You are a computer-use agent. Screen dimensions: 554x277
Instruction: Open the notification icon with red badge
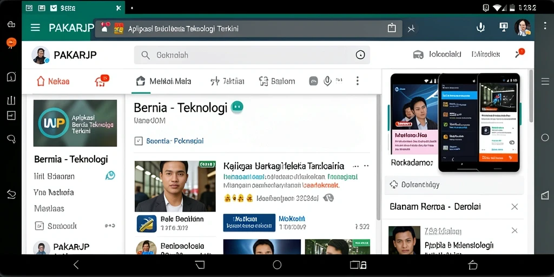point(519,53)
